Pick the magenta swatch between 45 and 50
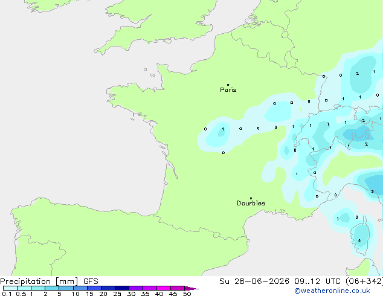The image size is (383, 296). pyautogui.click(x=178, y=288)
